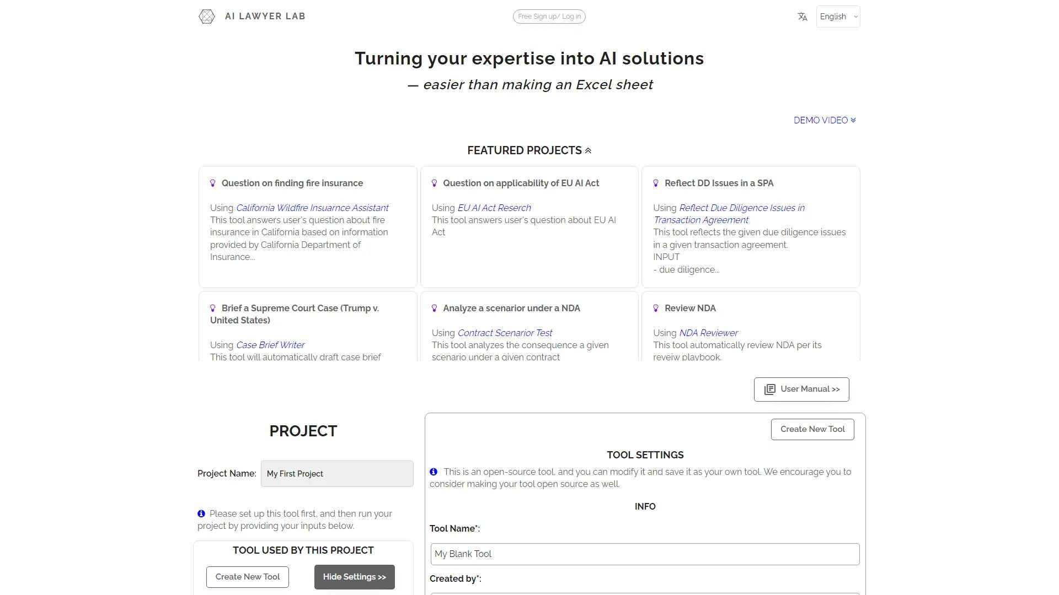This screenshot has width=1059, height=595.
Task: Click the AI Lawyer Lab logo icon
Action: click(x=206, y=17)
